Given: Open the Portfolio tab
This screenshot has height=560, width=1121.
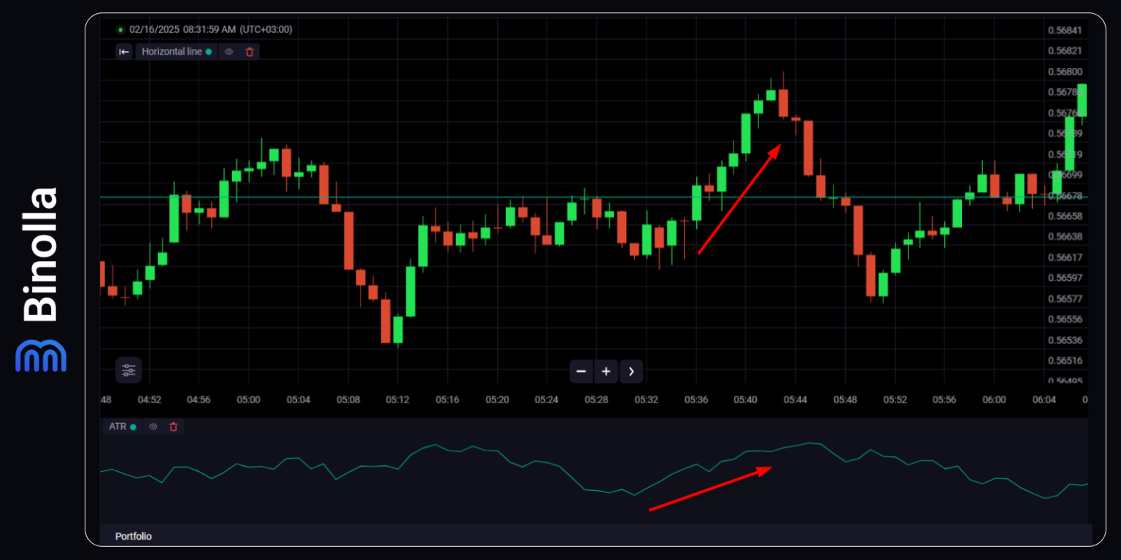Looking at the screenshot, I should click(133, 536).
